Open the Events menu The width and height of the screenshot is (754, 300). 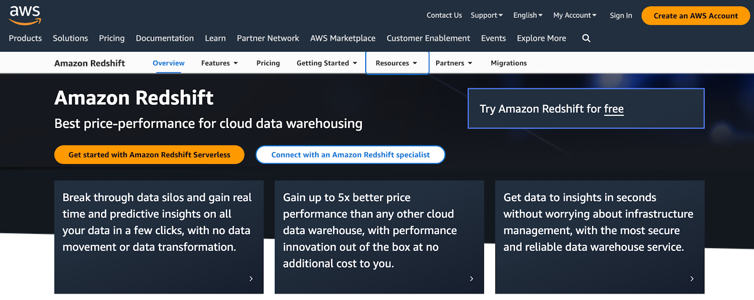coord(493,38)
